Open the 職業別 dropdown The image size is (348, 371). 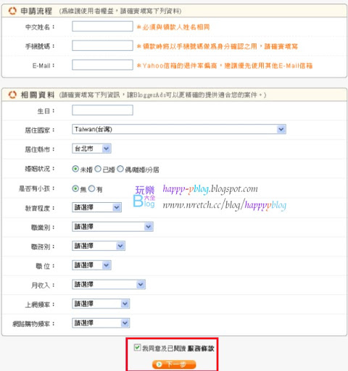[x=112, y=227]
